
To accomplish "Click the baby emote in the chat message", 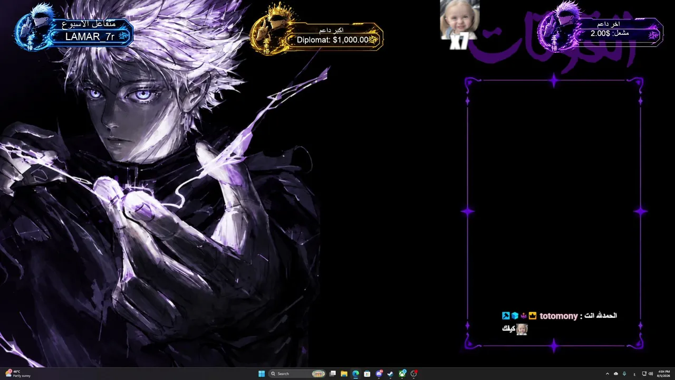I will [522, 329].
